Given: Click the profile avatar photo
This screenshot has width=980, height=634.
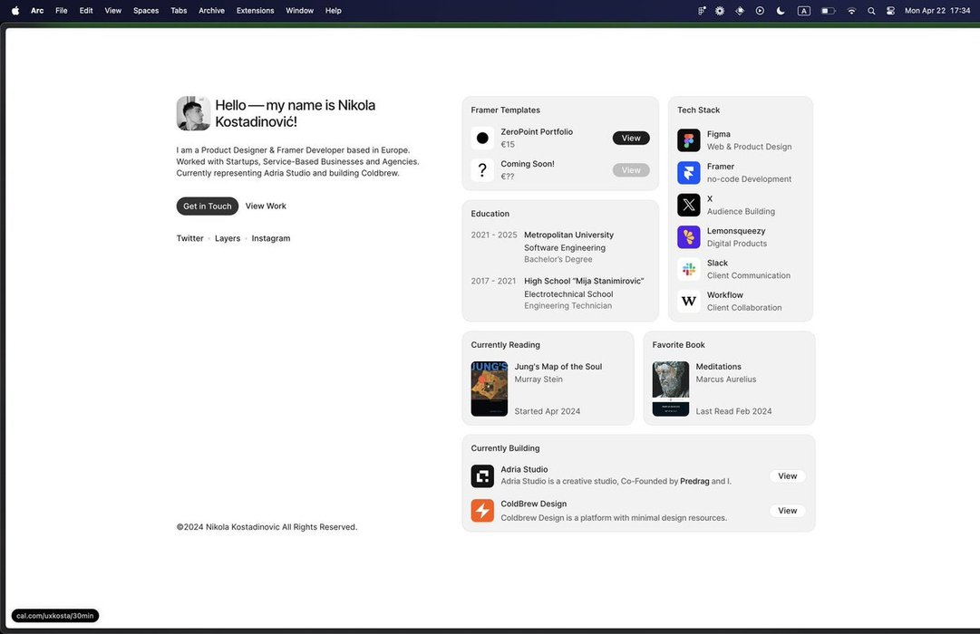Looking at the screenshot, I should [193, 114].
